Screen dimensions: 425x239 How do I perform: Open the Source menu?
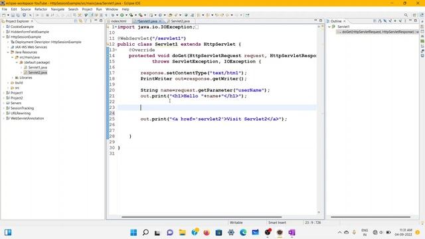[26, 9]
